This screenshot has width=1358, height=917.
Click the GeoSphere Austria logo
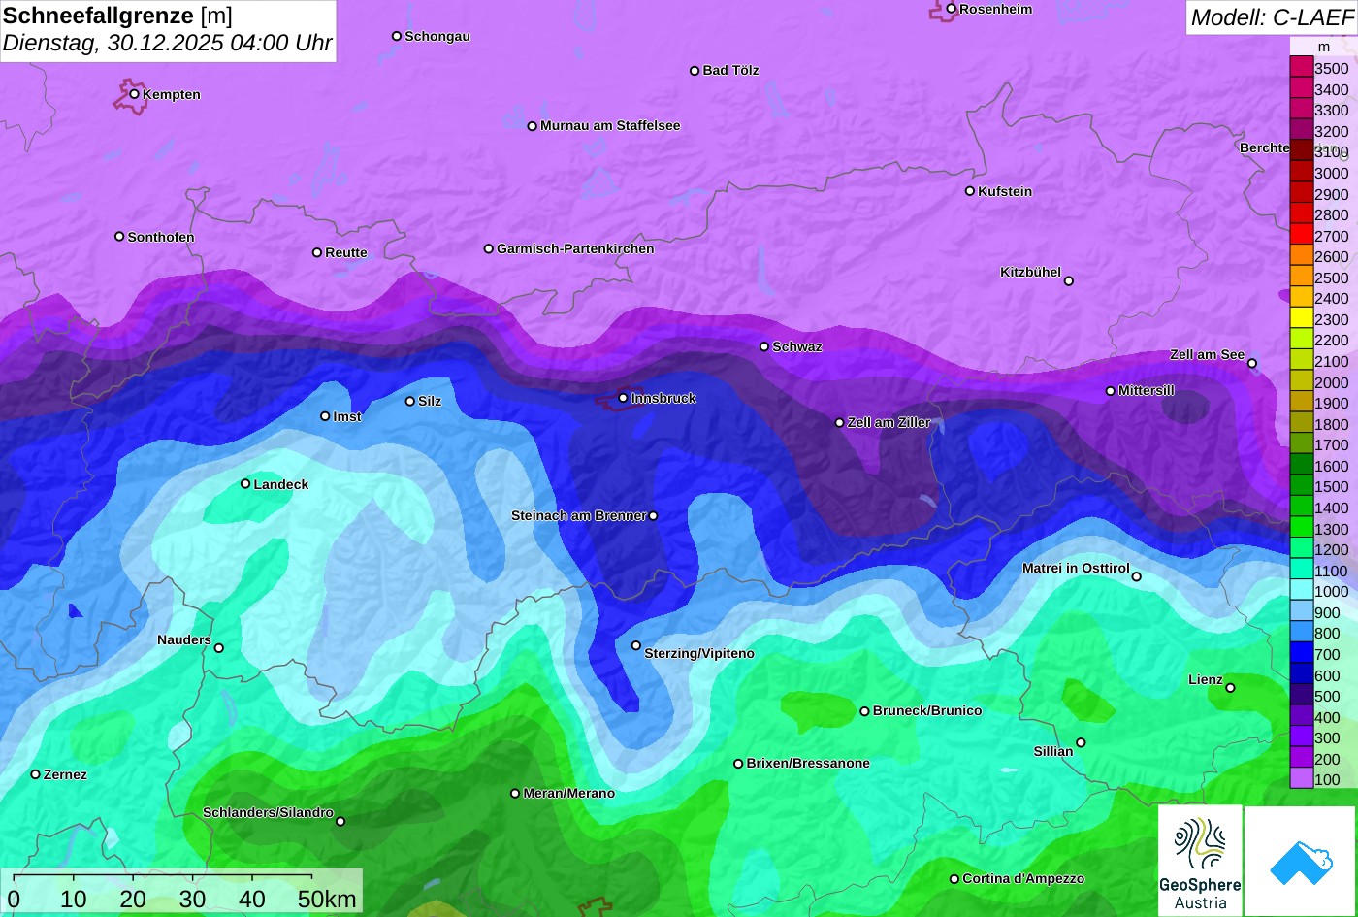1200,861
